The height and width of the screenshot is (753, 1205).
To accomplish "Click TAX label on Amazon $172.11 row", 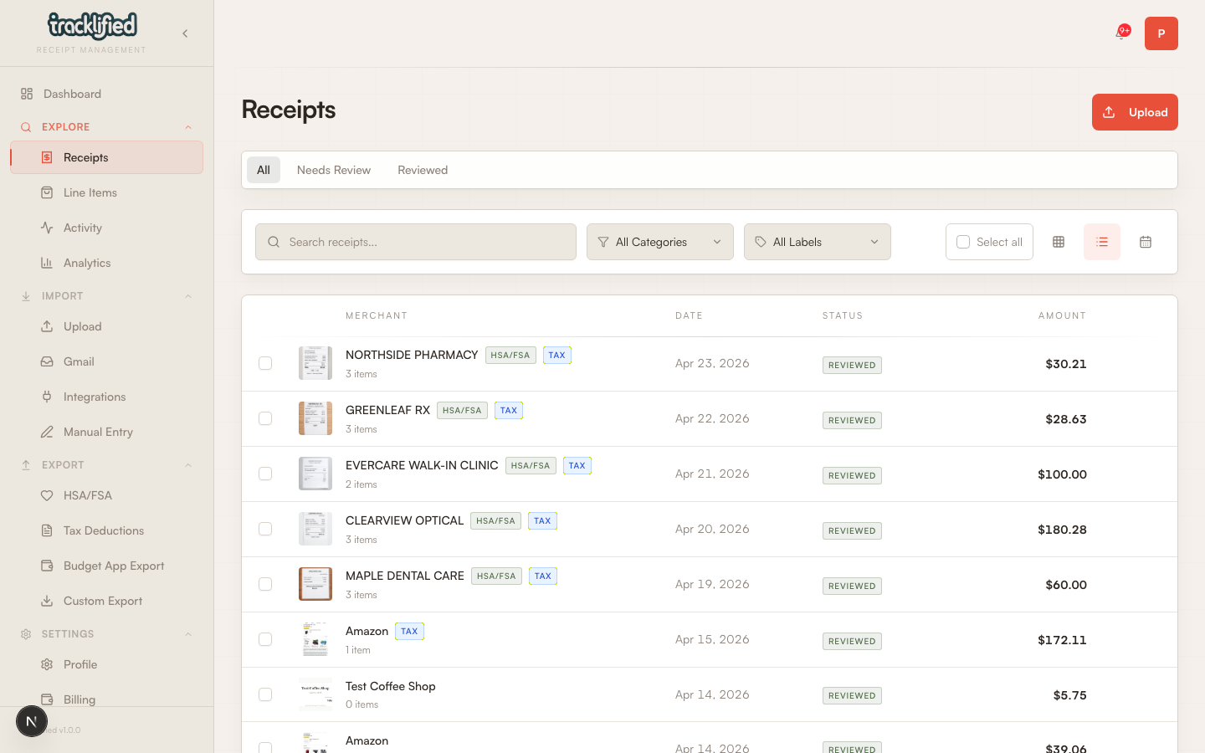I will click(409, 631).
